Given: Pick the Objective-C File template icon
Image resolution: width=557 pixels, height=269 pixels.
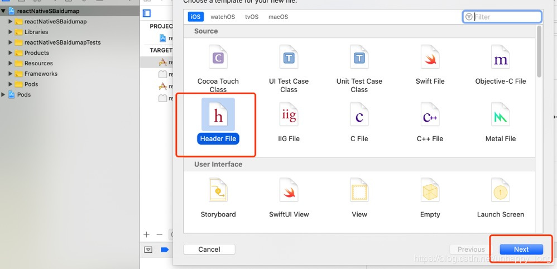Looking at the screenshot, I should coord(501,57).
